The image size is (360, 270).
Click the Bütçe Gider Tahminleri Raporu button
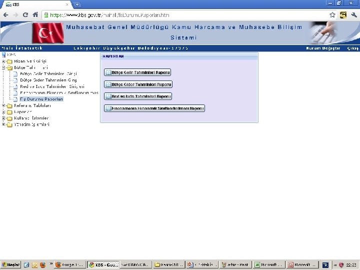coord(138,84)
